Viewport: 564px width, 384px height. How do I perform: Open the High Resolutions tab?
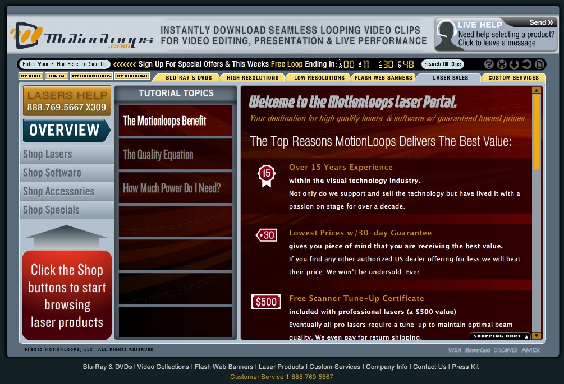[253, 77]
